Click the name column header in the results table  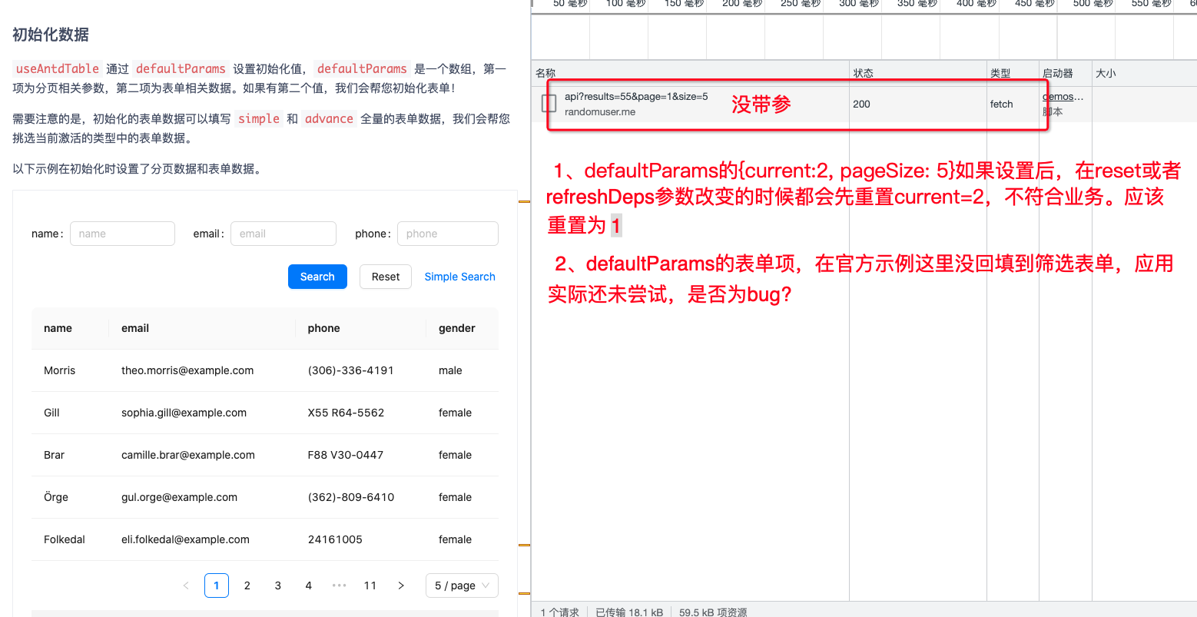pyautogui.click(x=58, y=328)
